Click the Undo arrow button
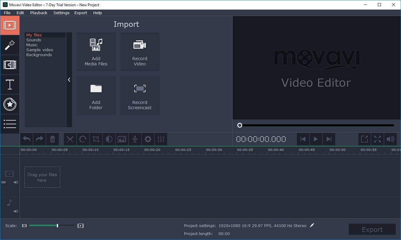The height and width of the screenshot is (240, 401). (27, 139)
